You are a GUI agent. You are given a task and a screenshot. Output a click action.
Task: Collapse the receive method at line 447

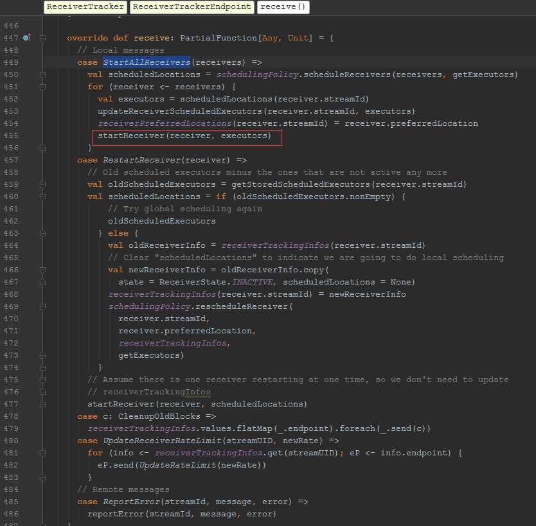[x=42, y=38]
